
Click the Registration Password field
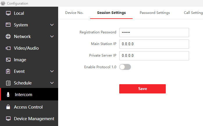(154, 33)
